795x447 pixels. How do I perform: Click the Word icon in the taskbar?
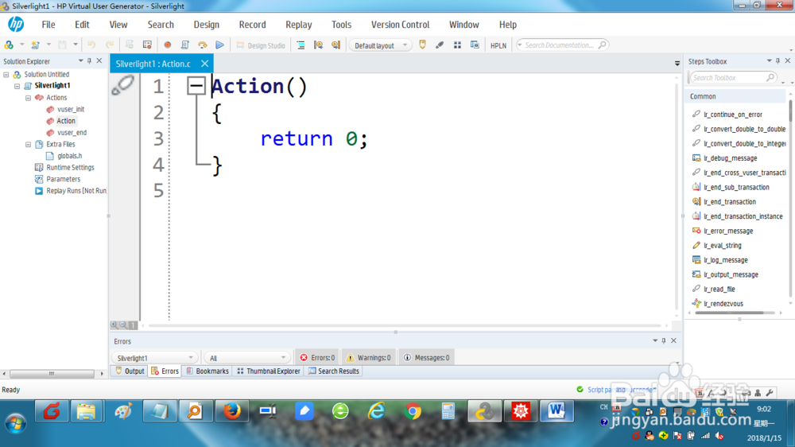[556, 411]
